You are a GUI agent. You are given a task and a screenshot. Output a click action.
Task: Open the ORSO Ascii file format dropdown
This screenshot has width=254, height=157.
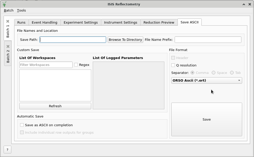point(206,80)
